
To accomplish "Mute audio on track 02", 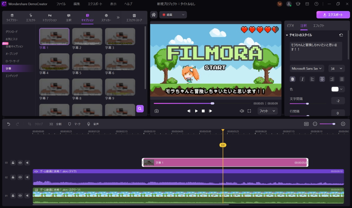I will tap(27, 177).
